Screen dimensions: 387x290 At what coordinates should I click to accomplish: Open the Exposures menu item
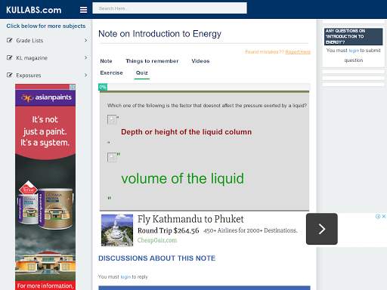coord(29,76)
